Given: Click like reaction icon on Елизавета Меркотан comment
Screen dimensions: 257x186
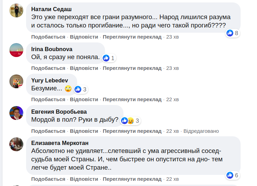Looking at the screenshot, I should 230,175.
